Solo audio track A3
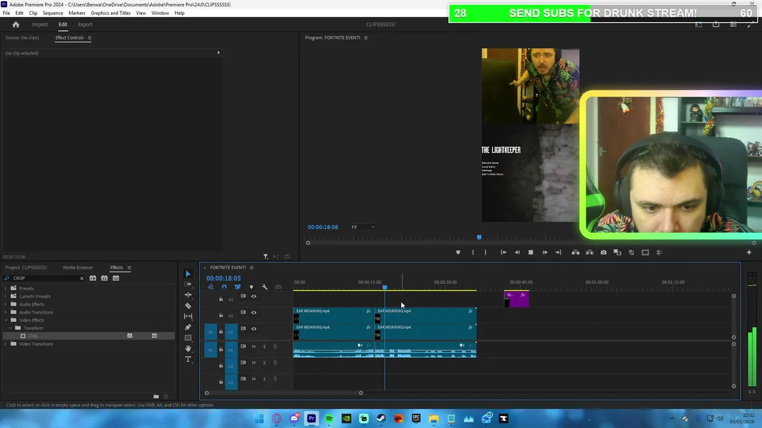 coord(264,379)
